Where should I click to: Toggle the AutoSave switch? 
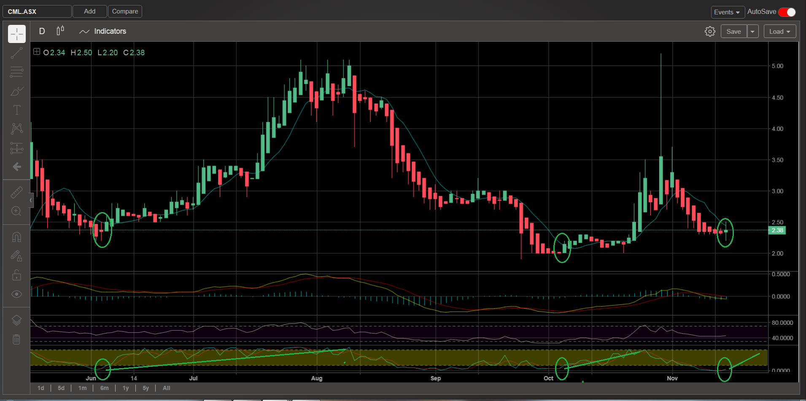pos(787,12)
